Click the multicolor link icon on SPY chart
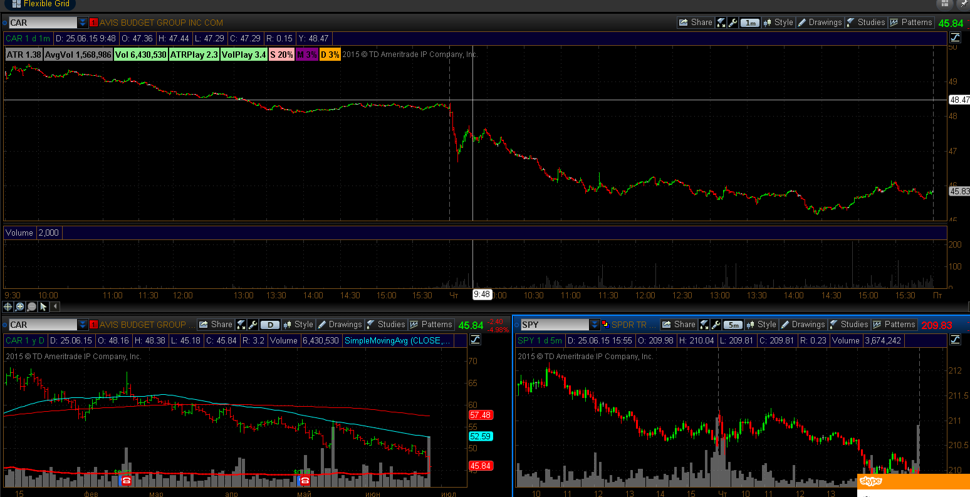 click(x=605, y=325)
